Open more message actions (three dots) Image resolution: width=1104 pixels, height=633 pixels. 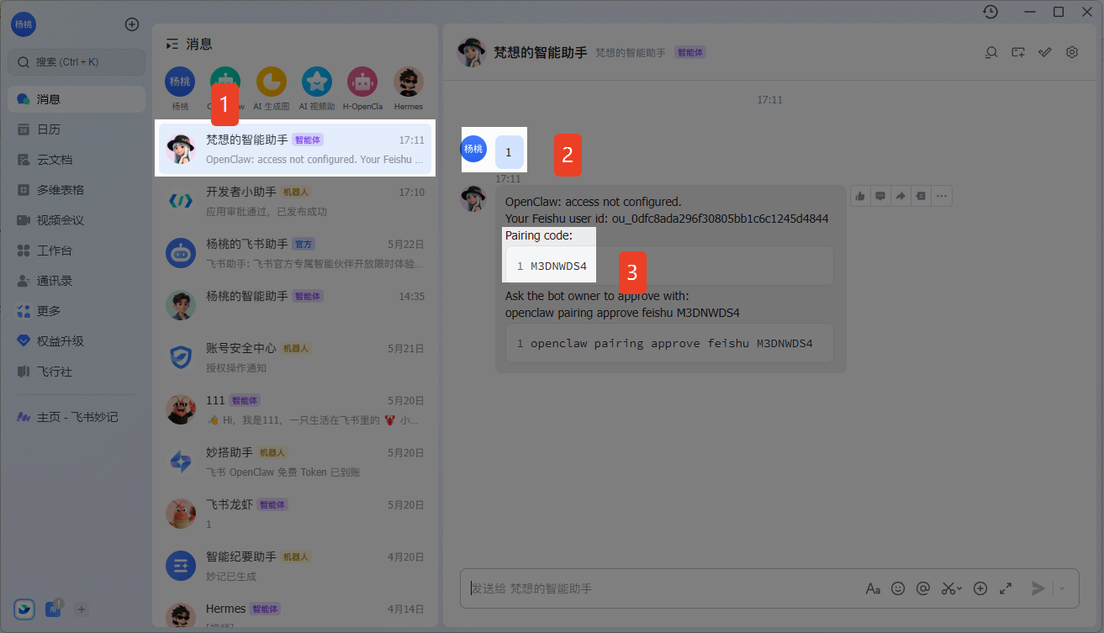(x=942, y=196)
